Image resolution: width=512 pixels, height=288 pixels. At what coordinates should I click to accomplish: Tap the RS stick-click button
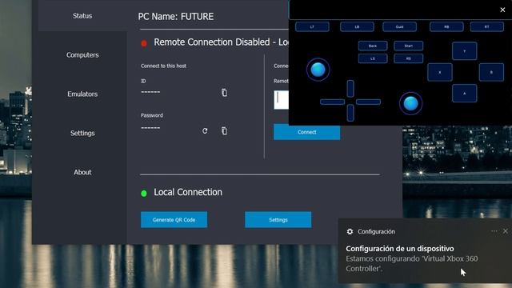[409, 58]
